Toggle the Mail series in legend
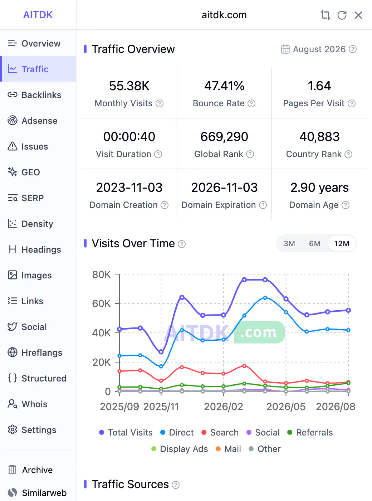The image size is (372, 501). click(x=228, y=449)
